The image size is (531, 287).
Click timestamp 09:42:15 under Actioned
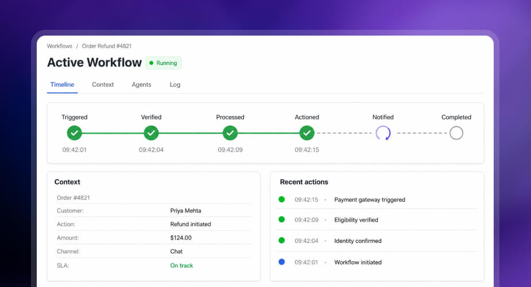[307, 150]
